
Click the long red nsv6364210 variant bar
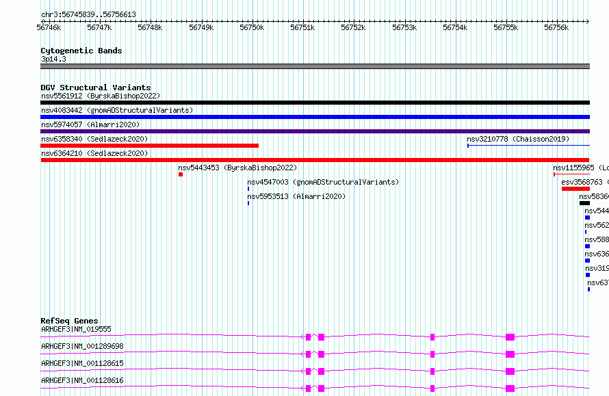tap(315, 160)
